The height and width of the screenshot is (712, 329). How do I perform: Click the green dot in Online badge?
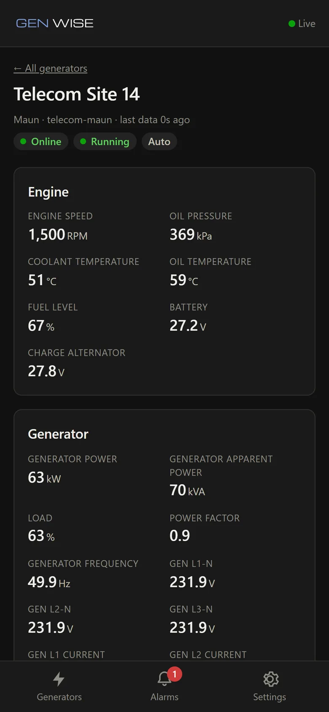[x=23, y=141]
